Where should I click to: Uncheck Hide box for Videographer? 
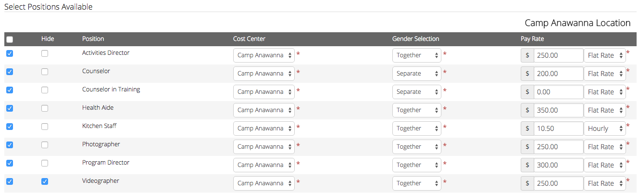(x=45, y=181)
